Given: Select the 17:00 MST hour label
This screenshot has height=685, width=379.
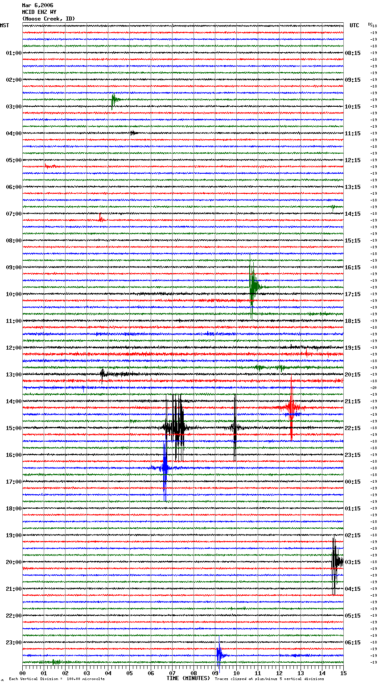Looking at the screenshot, I should (14, 482).
